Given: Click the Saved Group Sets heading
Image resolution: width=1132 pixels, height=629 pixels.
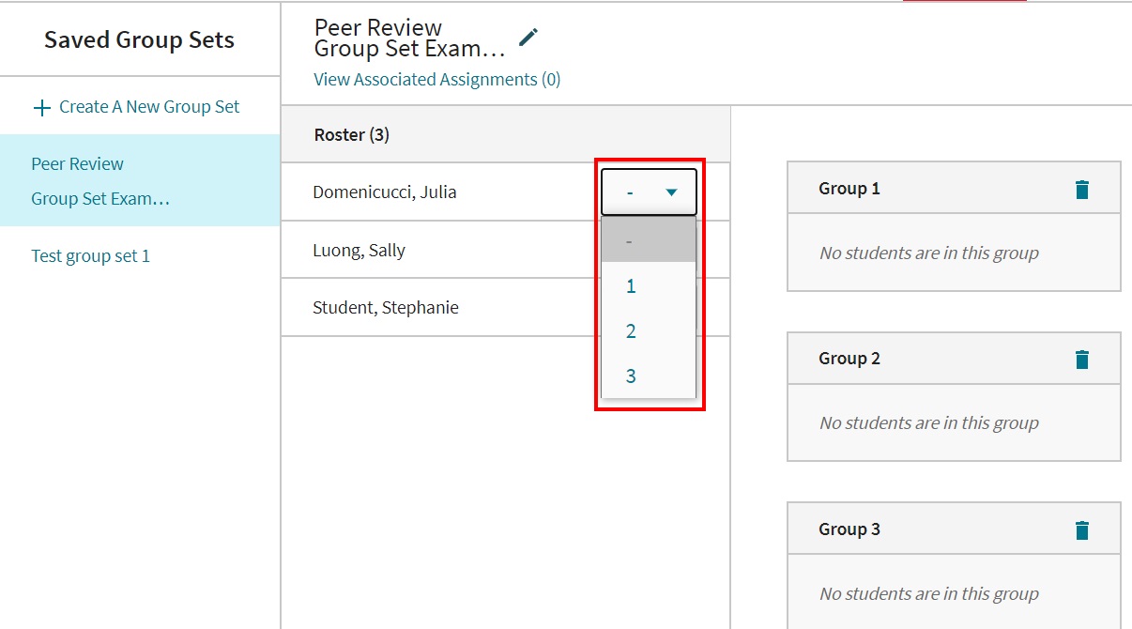Looking at the screenshot, I should 138,39.
